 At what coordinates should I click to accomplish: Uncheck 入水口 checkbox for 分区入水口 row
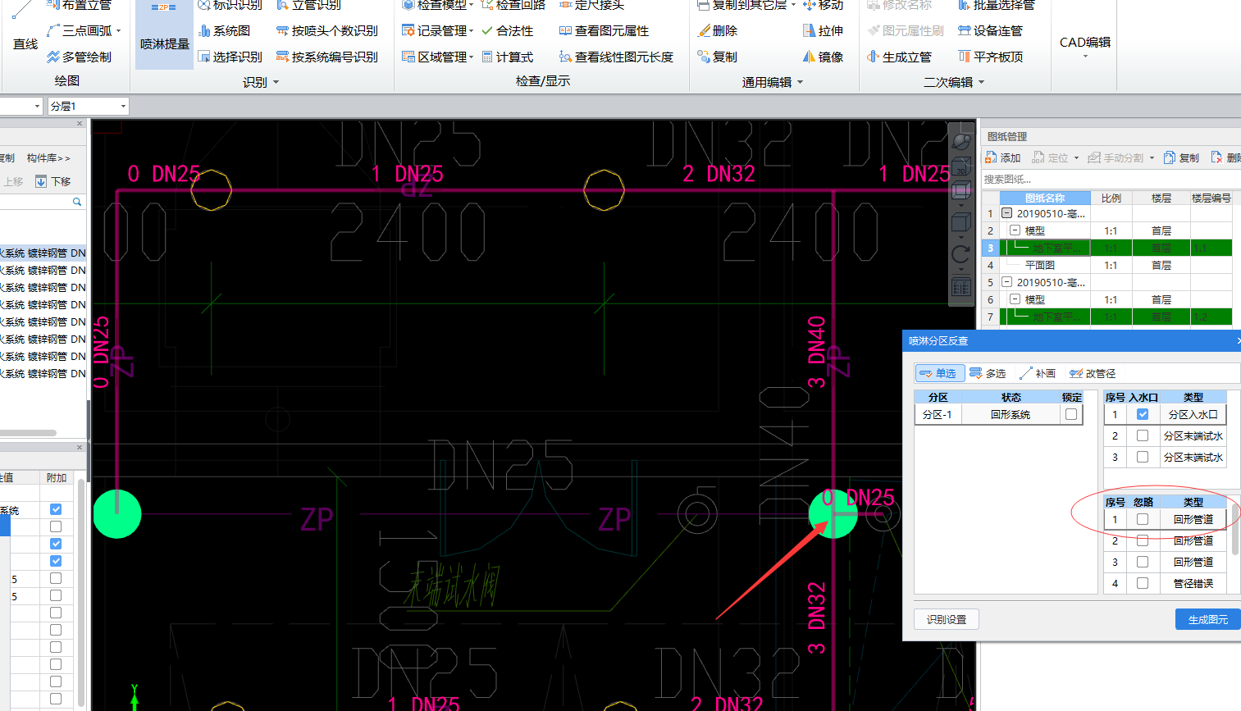[1143, 414]
